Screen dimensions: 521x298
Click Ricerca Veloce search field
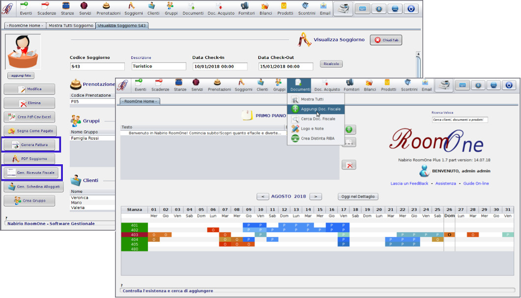pos(460,119)
